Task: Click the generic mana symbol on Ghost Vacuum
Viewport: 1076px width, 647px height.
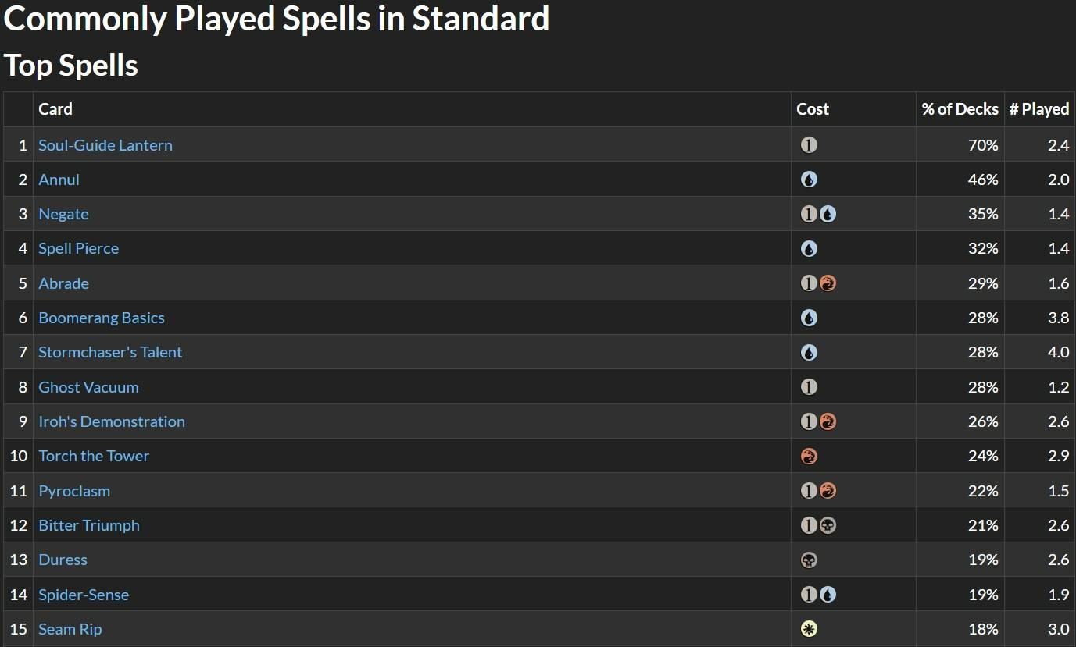Action: (x=810, y=386)
